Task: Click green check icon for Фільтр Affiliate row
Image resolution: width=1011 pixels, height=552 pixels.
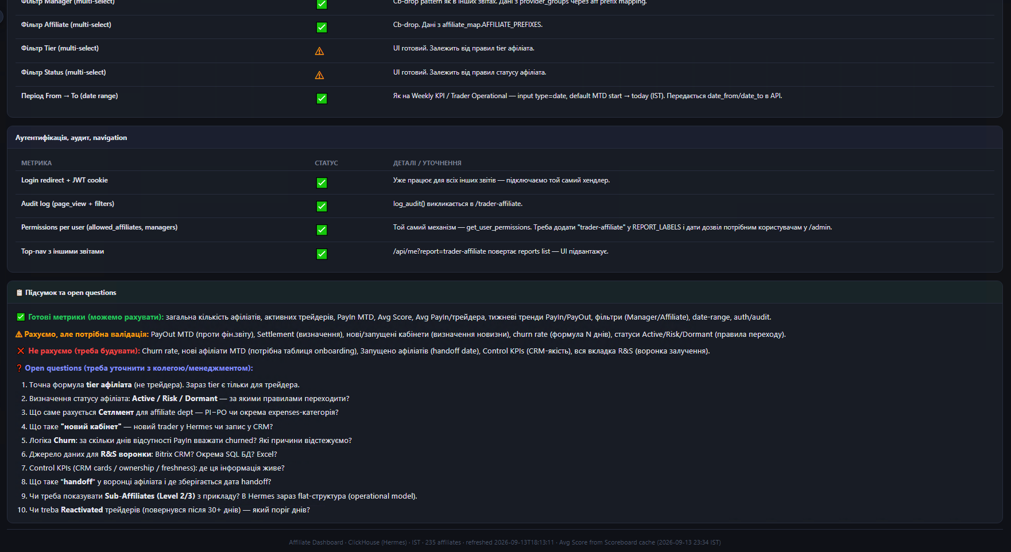Action: tap(321, 27)
